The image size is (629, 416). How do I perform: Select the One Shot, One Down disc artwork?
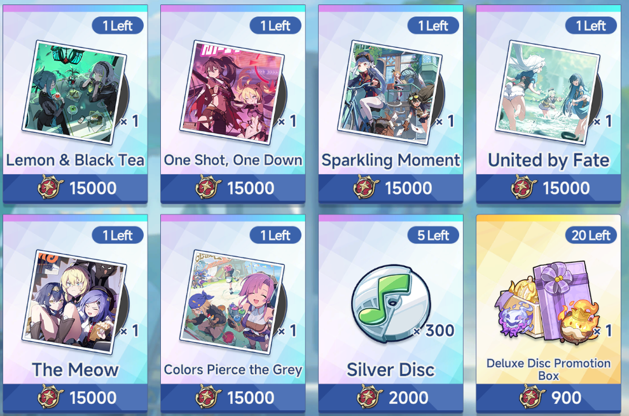232,92
